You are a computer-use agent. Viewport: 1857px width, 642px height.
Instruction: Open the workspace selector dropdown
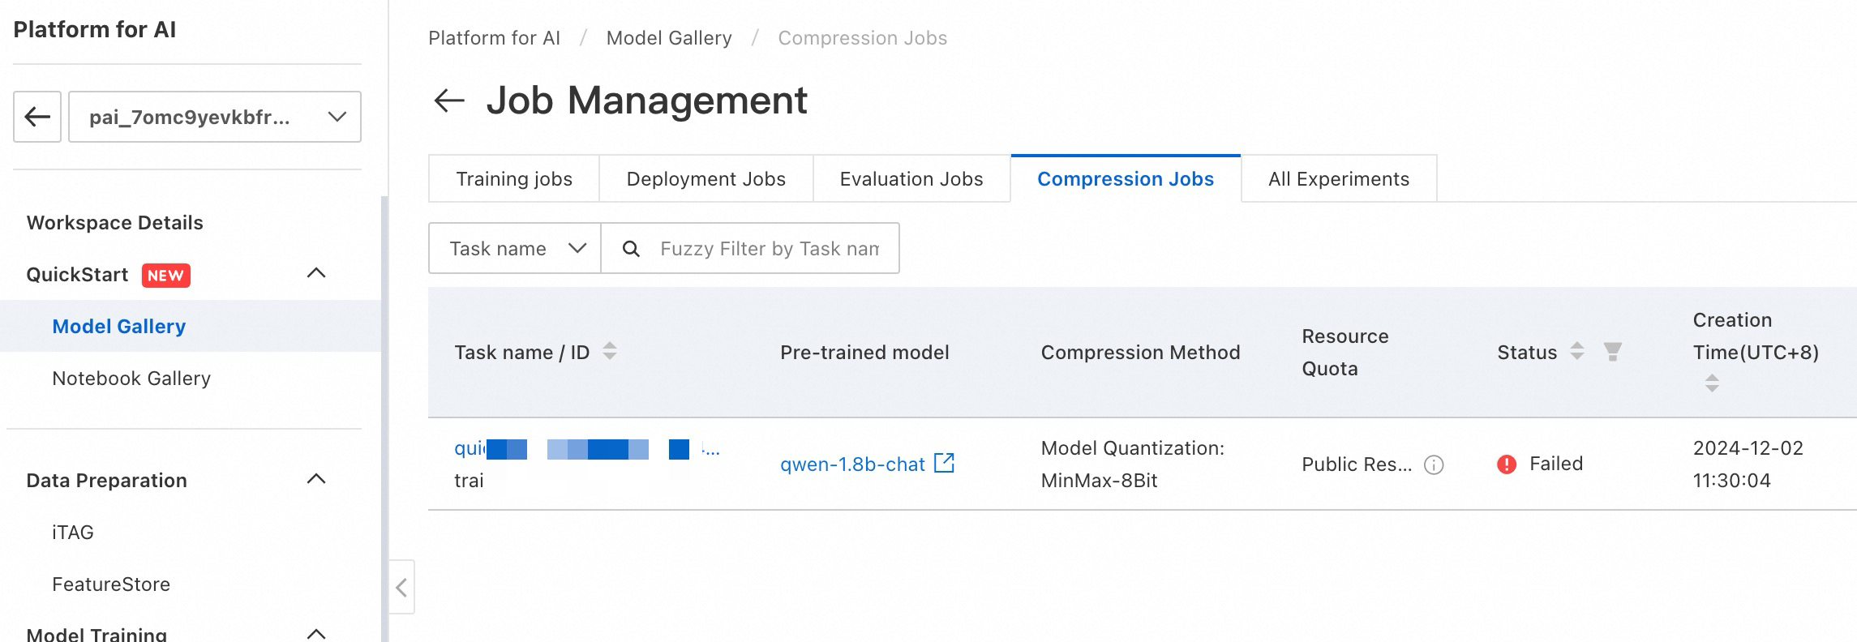pyautogui.click(x=215, y=117)
